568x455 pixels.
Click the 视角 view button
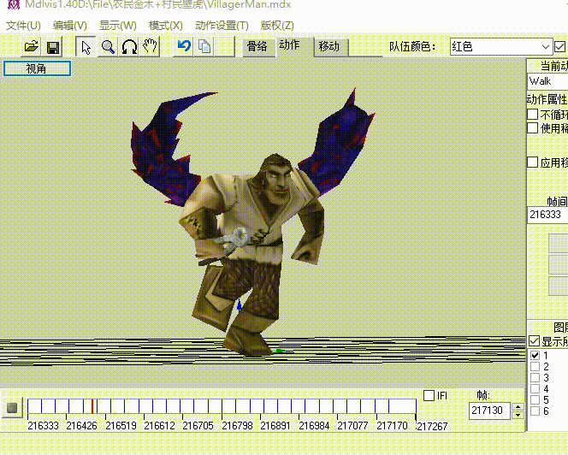point(37,68)
